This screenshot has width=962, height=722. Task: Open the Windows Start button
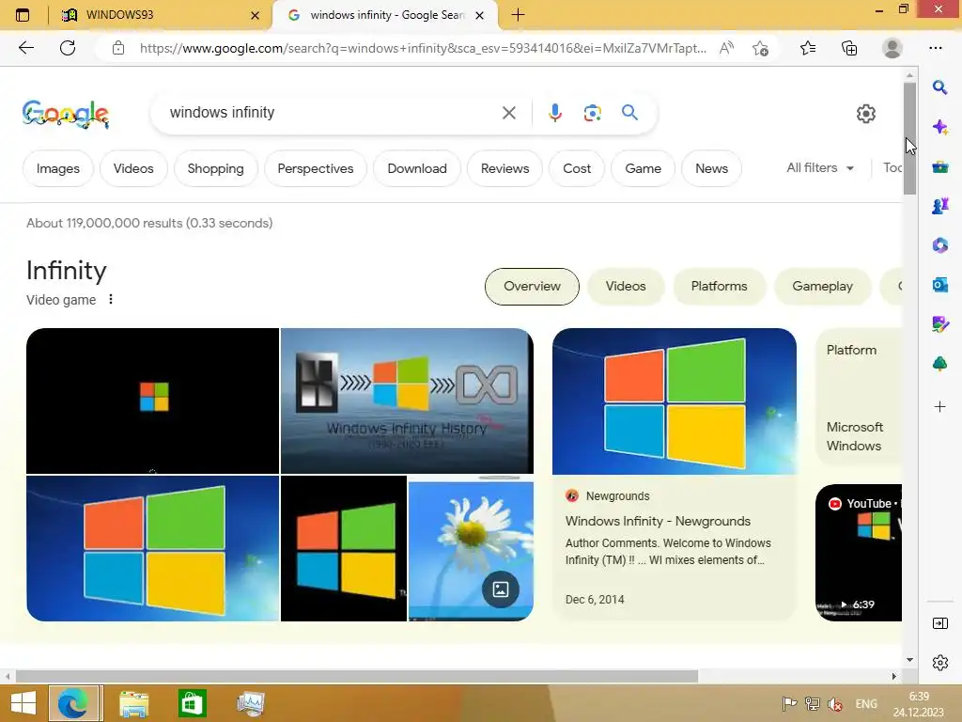[x=23, y=703]
